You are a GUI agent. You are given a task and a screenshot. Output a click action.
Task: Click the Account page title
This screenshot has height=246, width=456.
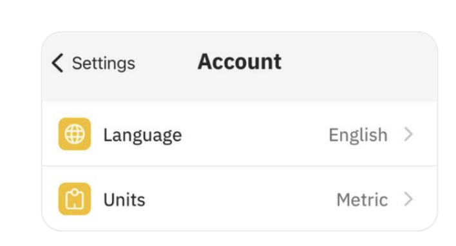tap(240, 62)
